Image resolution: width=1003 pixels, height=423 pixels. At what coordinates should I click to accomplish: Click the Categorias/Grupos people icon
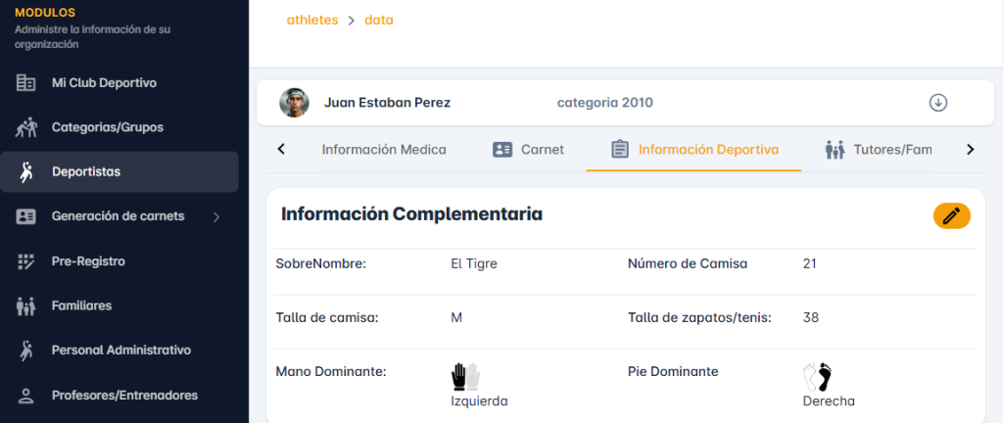[26, 127]
